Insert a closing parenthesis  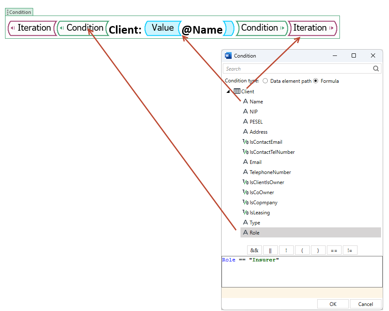pyautogui.click(x=318, y=250)
